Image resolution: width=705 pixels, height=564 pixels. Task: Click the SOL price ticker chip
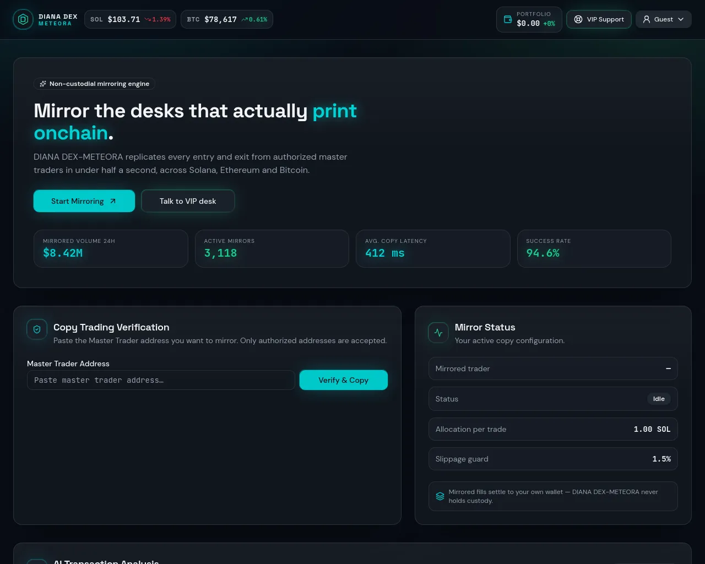(x=130, y=19)
